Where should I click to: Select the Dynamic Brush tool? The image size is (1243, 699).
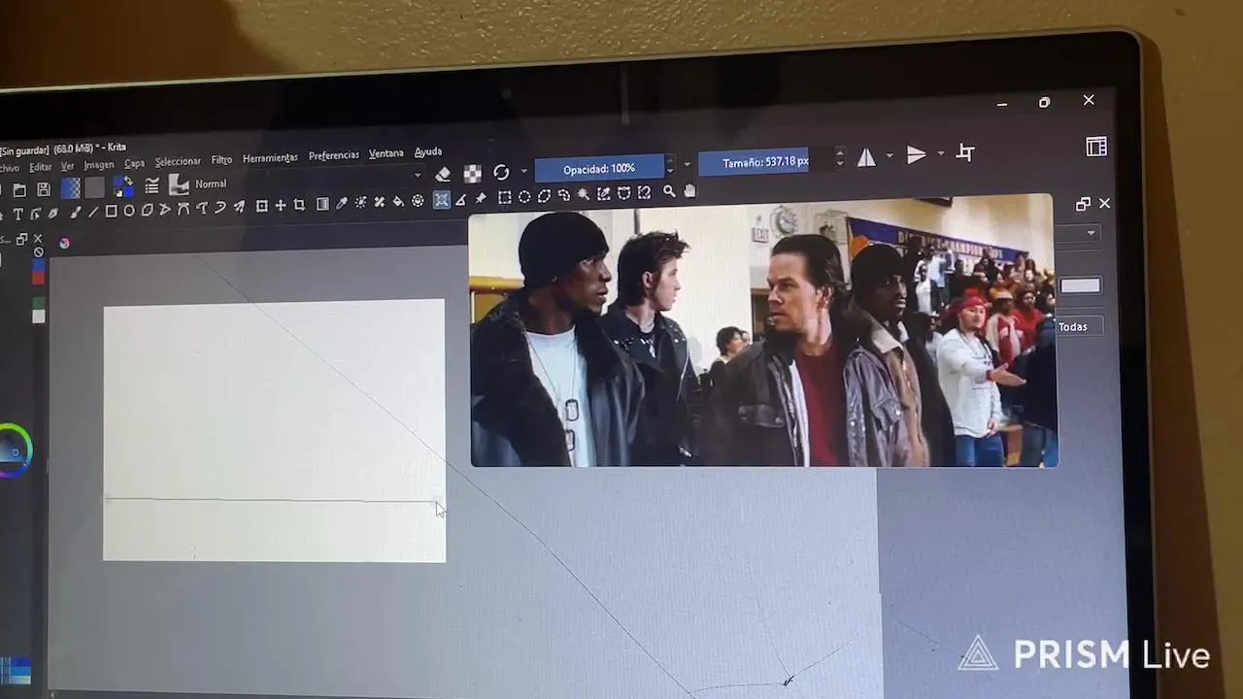[220, 207]
